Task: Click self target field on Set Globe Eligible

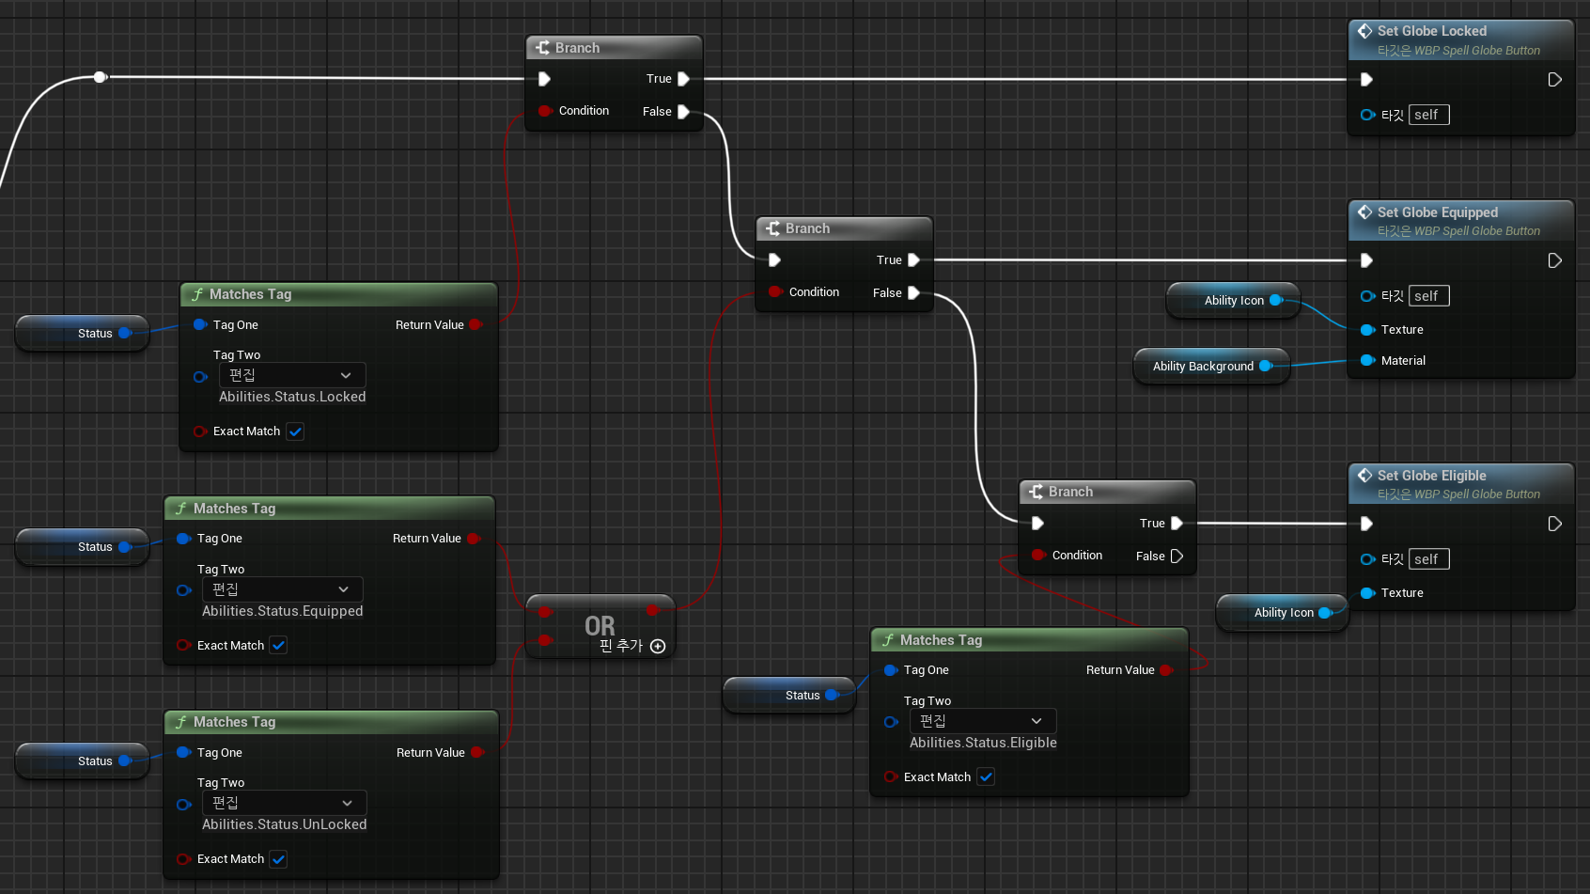Action: click(1428, 559)
